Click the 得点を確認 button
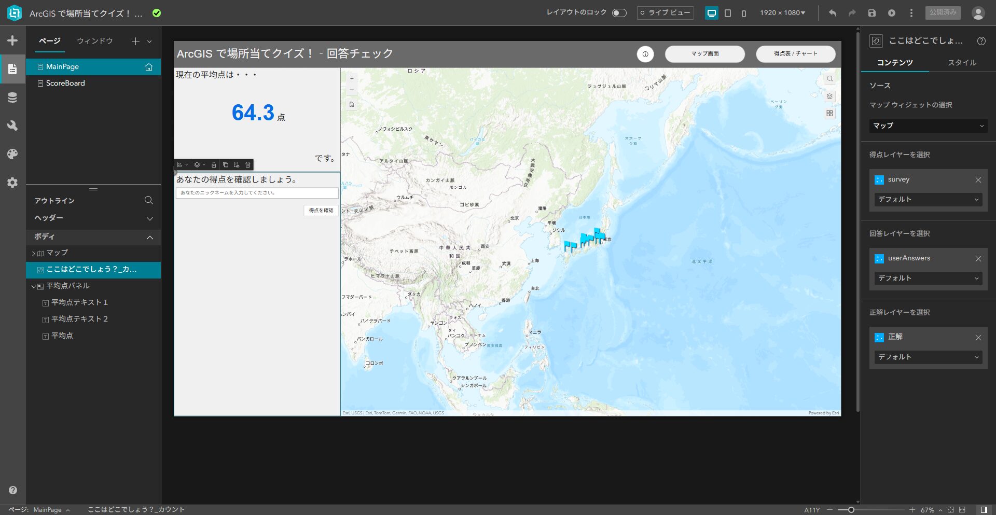 (x=321, y=211)
